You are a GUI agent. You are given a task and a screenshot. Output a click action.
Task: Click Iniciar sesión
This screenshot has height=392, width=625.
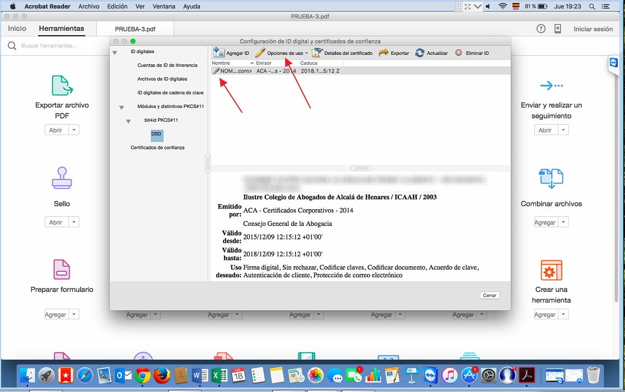click(x=593, y=29)
